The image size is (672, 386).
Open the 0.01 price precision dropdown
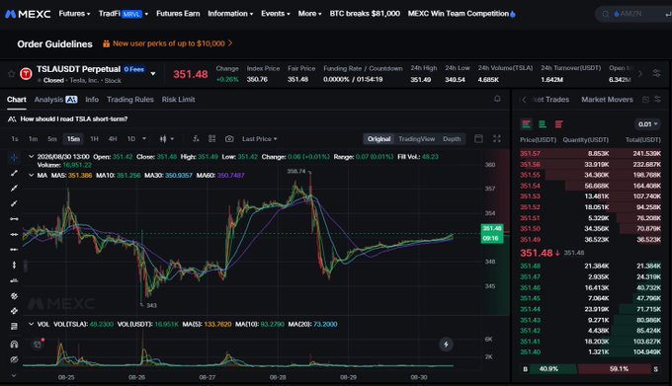647,124
